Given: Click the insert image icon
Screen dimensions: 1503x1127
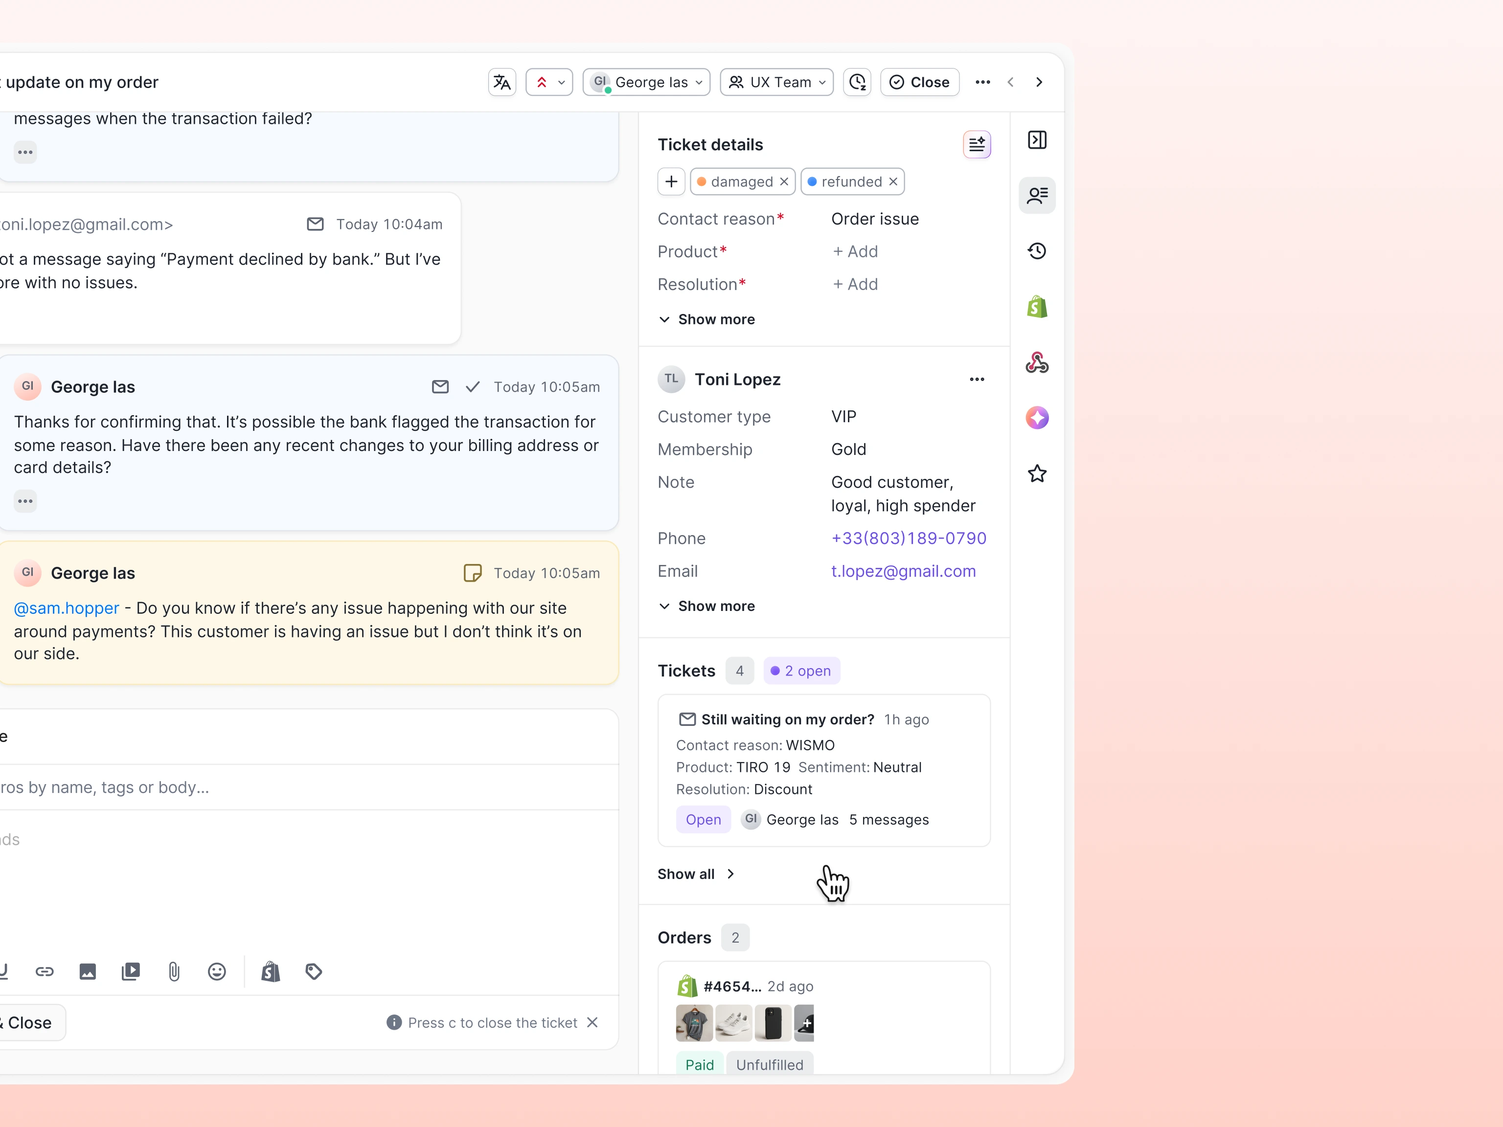Looking at the screenshot, I should (x=88, y=972).
